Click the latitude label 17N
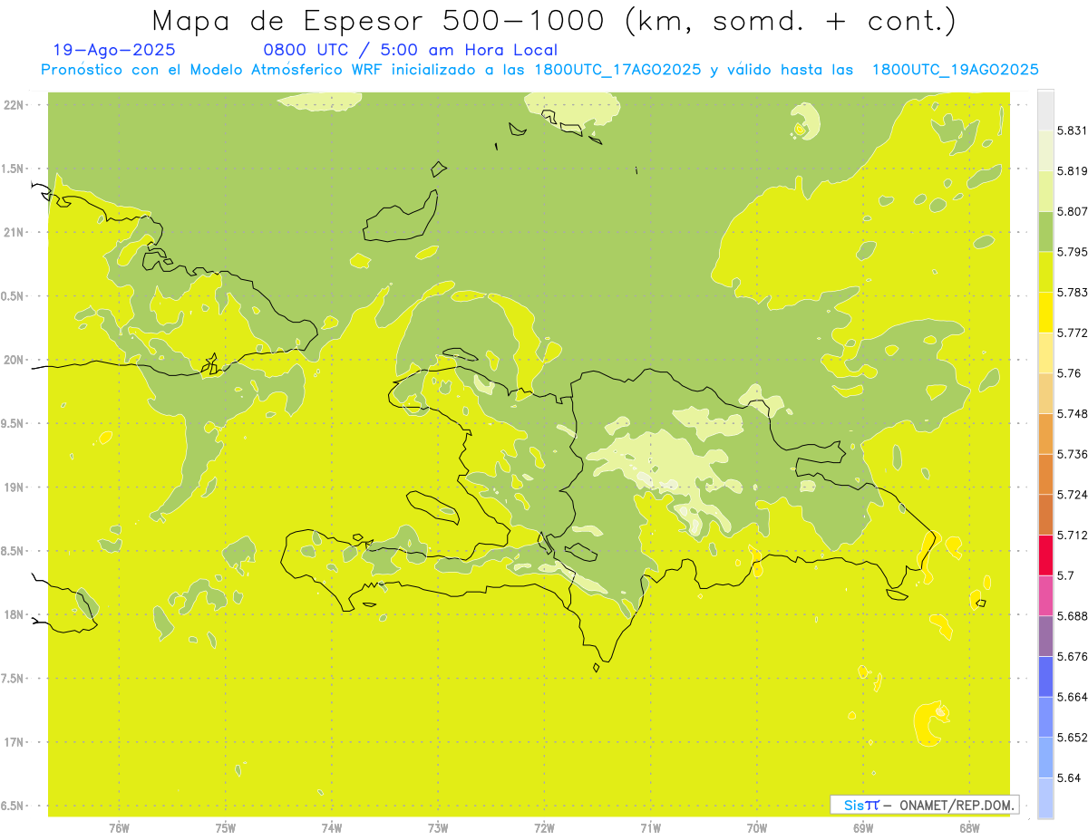Viewport: 1088px width, 840px height. 13,742
